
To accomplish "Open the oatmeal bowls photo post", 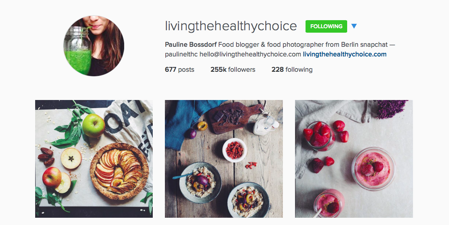I will coord(223,159).
